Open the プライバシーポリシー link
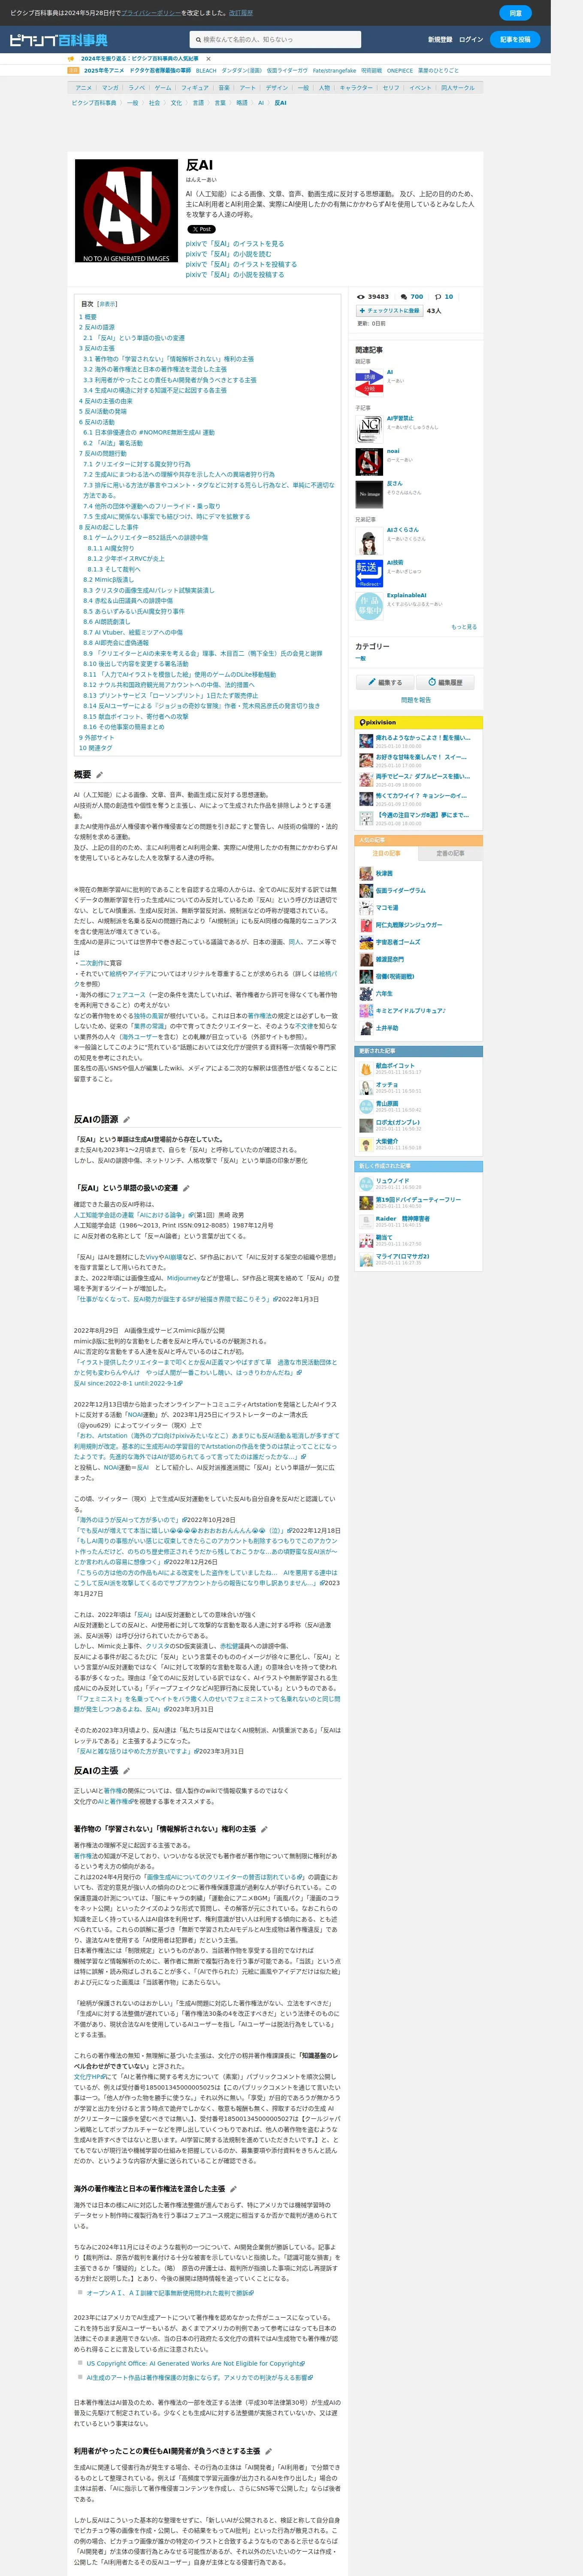 (x=150, y=13)
